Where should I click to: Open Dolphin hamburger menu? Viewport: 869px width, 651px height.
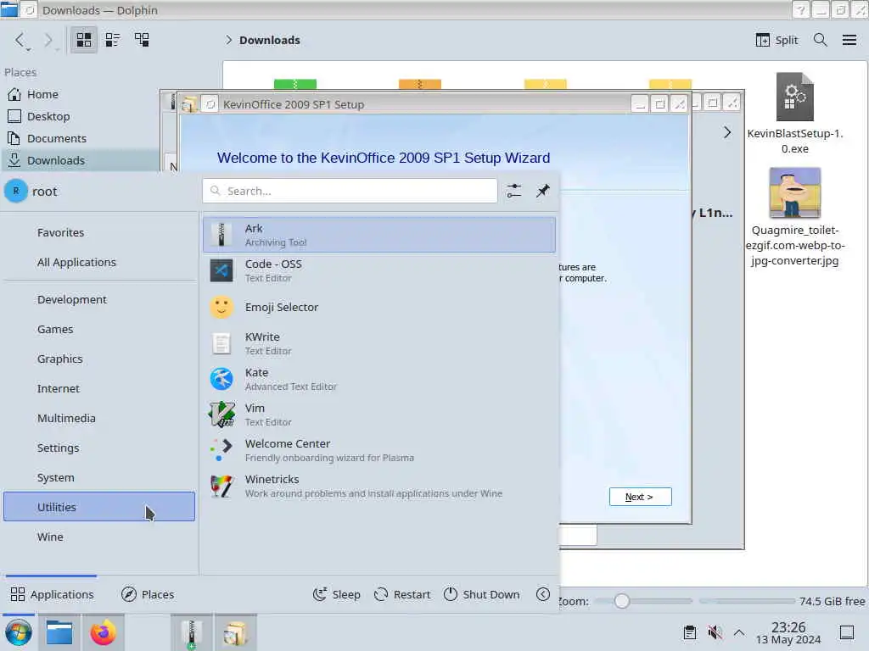click(x=849, y=40)
